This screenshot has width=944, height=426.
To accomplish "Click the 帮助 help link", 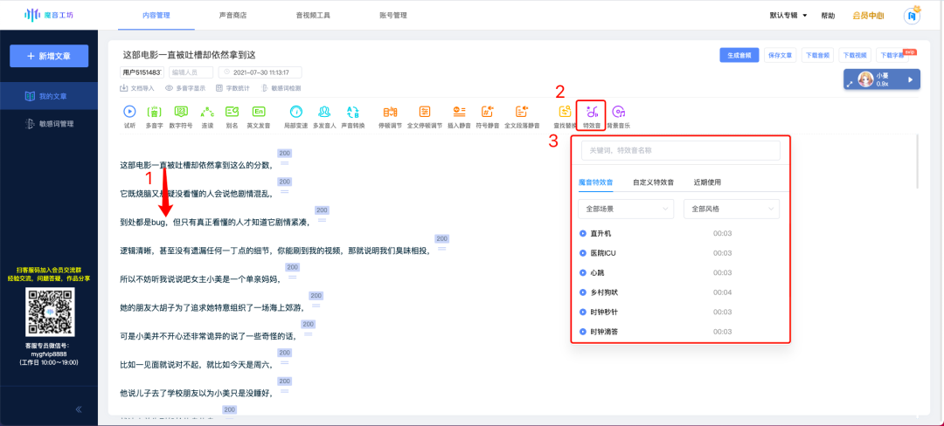I will click(828, 16).
